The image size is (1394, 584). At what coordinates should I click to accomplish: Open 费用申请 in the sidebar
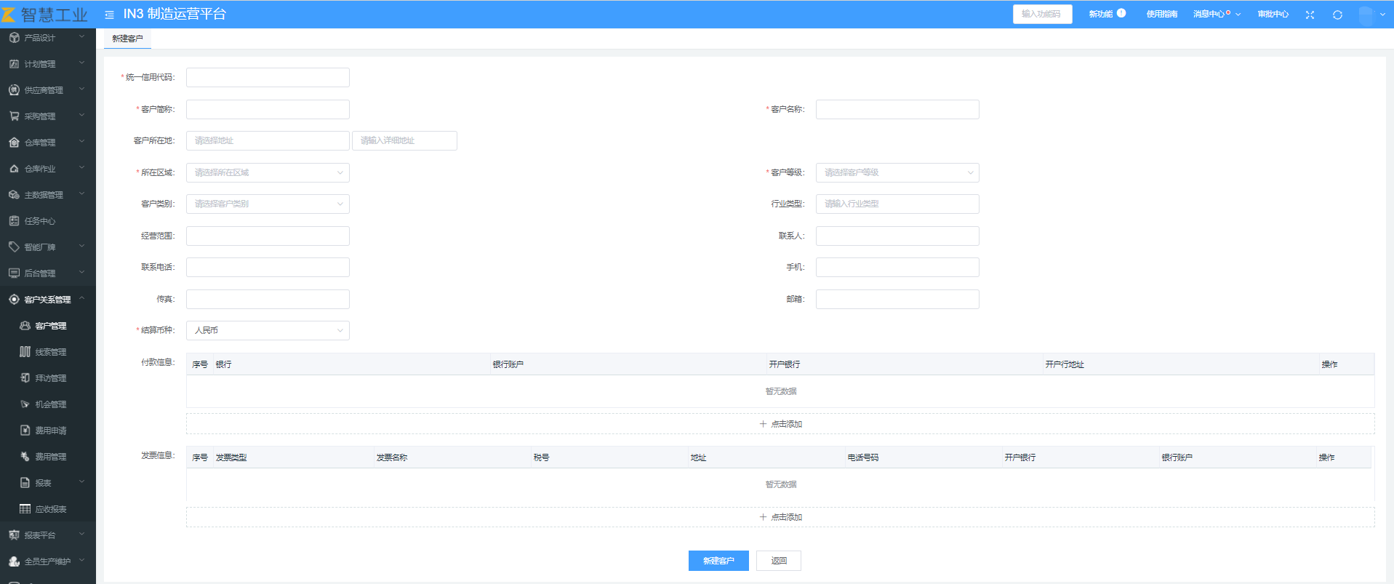coord(50,431)
